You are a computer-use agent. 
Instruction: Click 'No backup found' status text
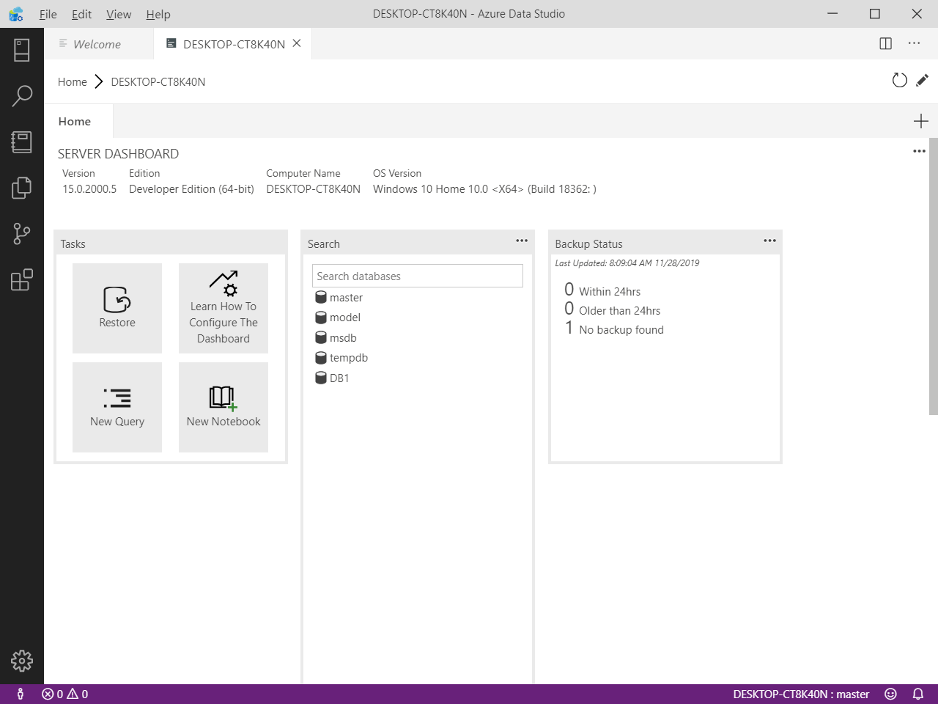pos(621,330)
